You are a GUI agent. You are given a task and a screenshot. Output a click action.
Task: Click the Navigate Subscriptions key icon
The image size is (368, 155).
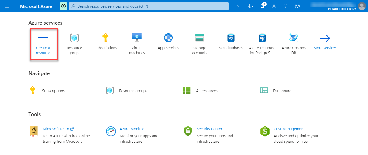[x=32, y=90]
